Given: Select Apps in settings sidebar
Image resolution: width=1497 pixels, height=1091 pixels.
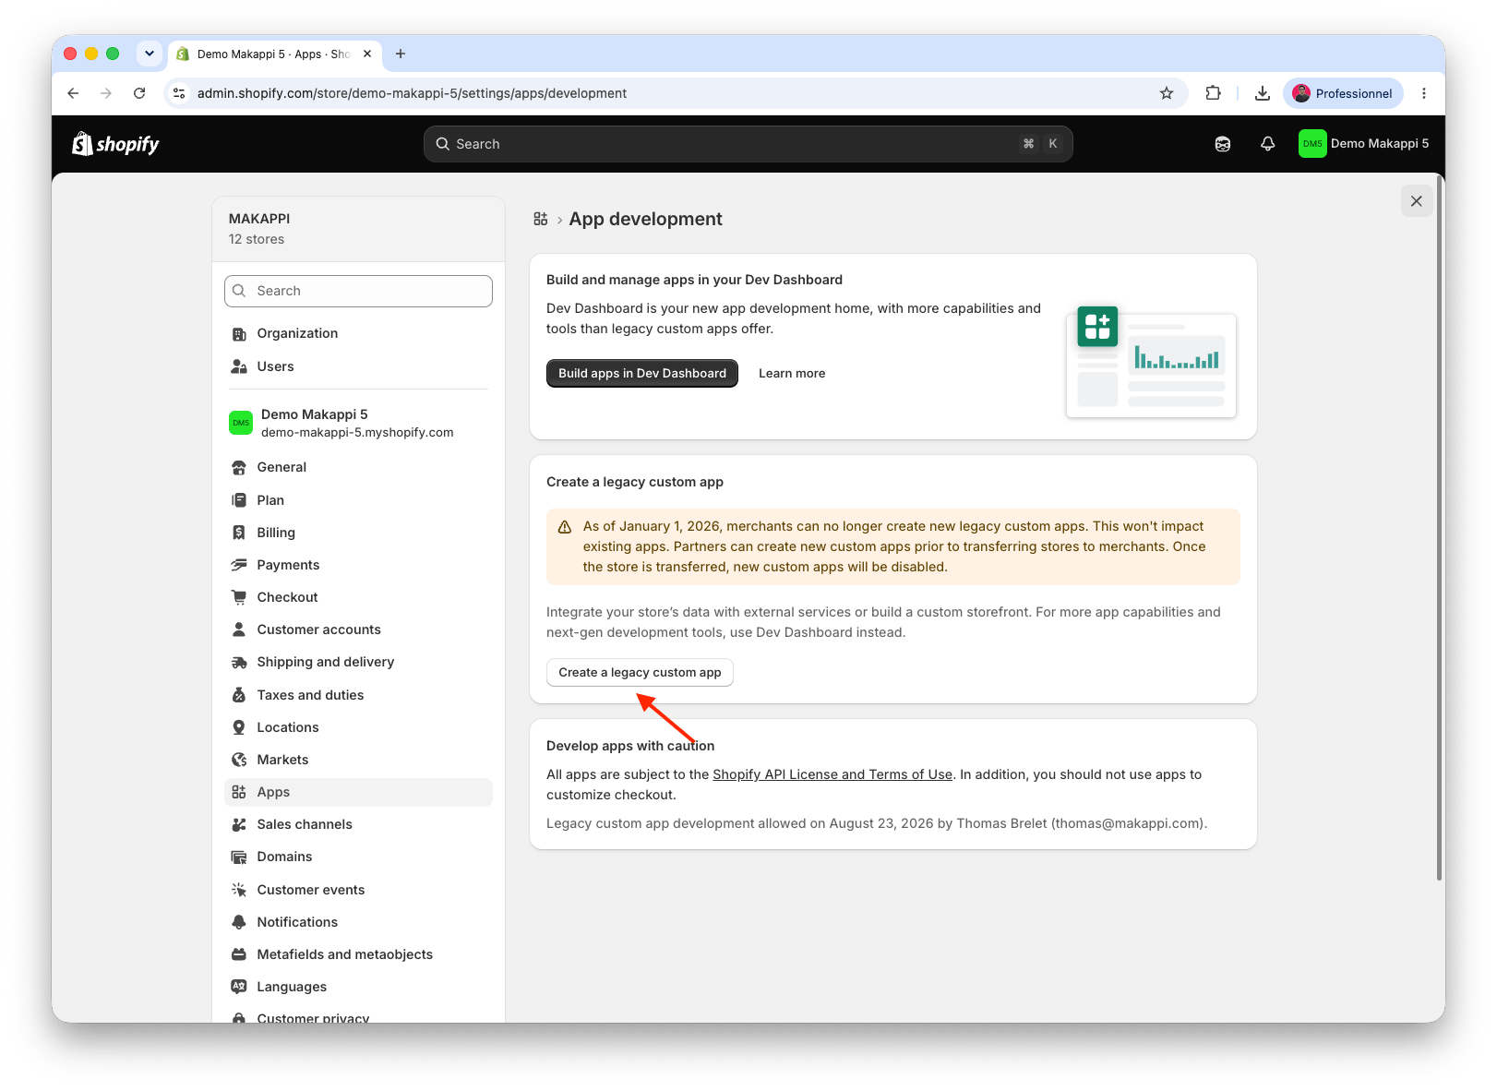Looking at the screenshot, I should (x=358, y=792).
